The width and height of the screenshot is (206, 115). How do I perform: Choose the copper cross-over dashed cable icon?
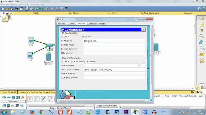[x=51, y=99]
